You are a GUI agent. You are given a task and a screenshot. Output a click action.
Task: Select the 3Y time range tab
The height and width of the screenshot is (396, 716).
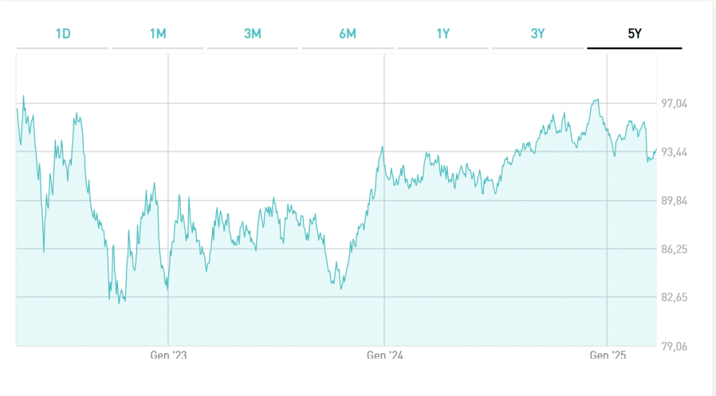click(537, 33)
